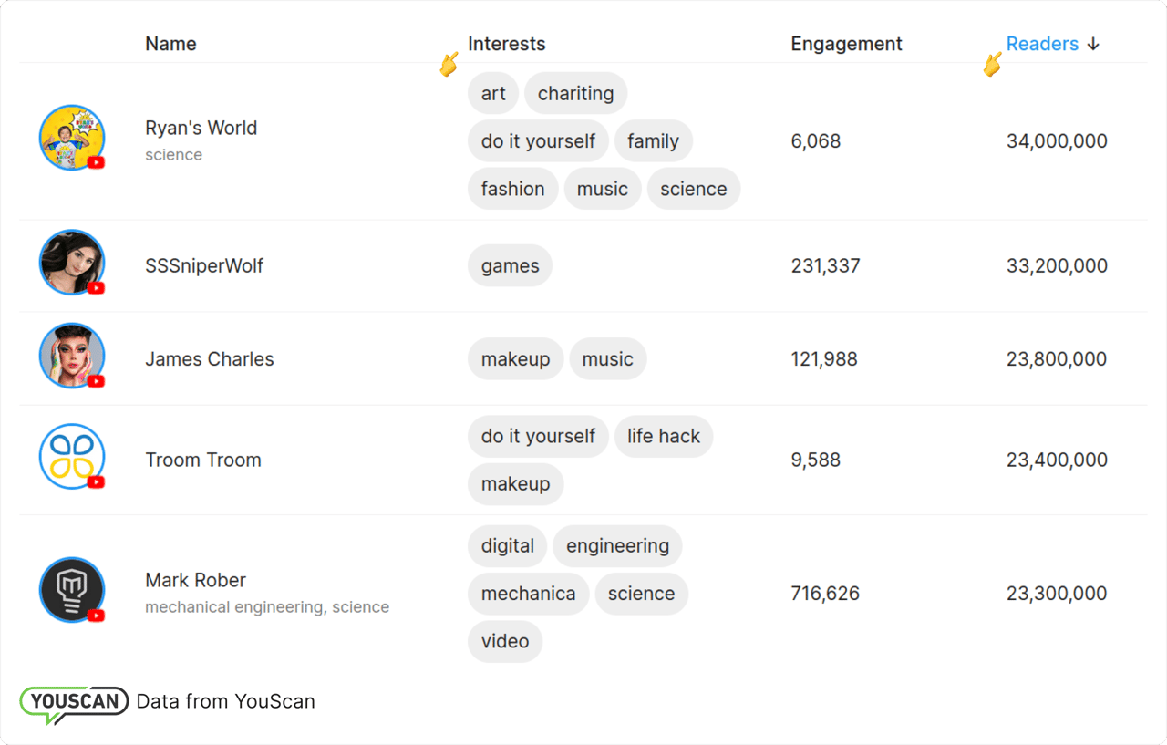Click the Readers sort arrow
The image size is (1167, 745).
point(1094,44)
